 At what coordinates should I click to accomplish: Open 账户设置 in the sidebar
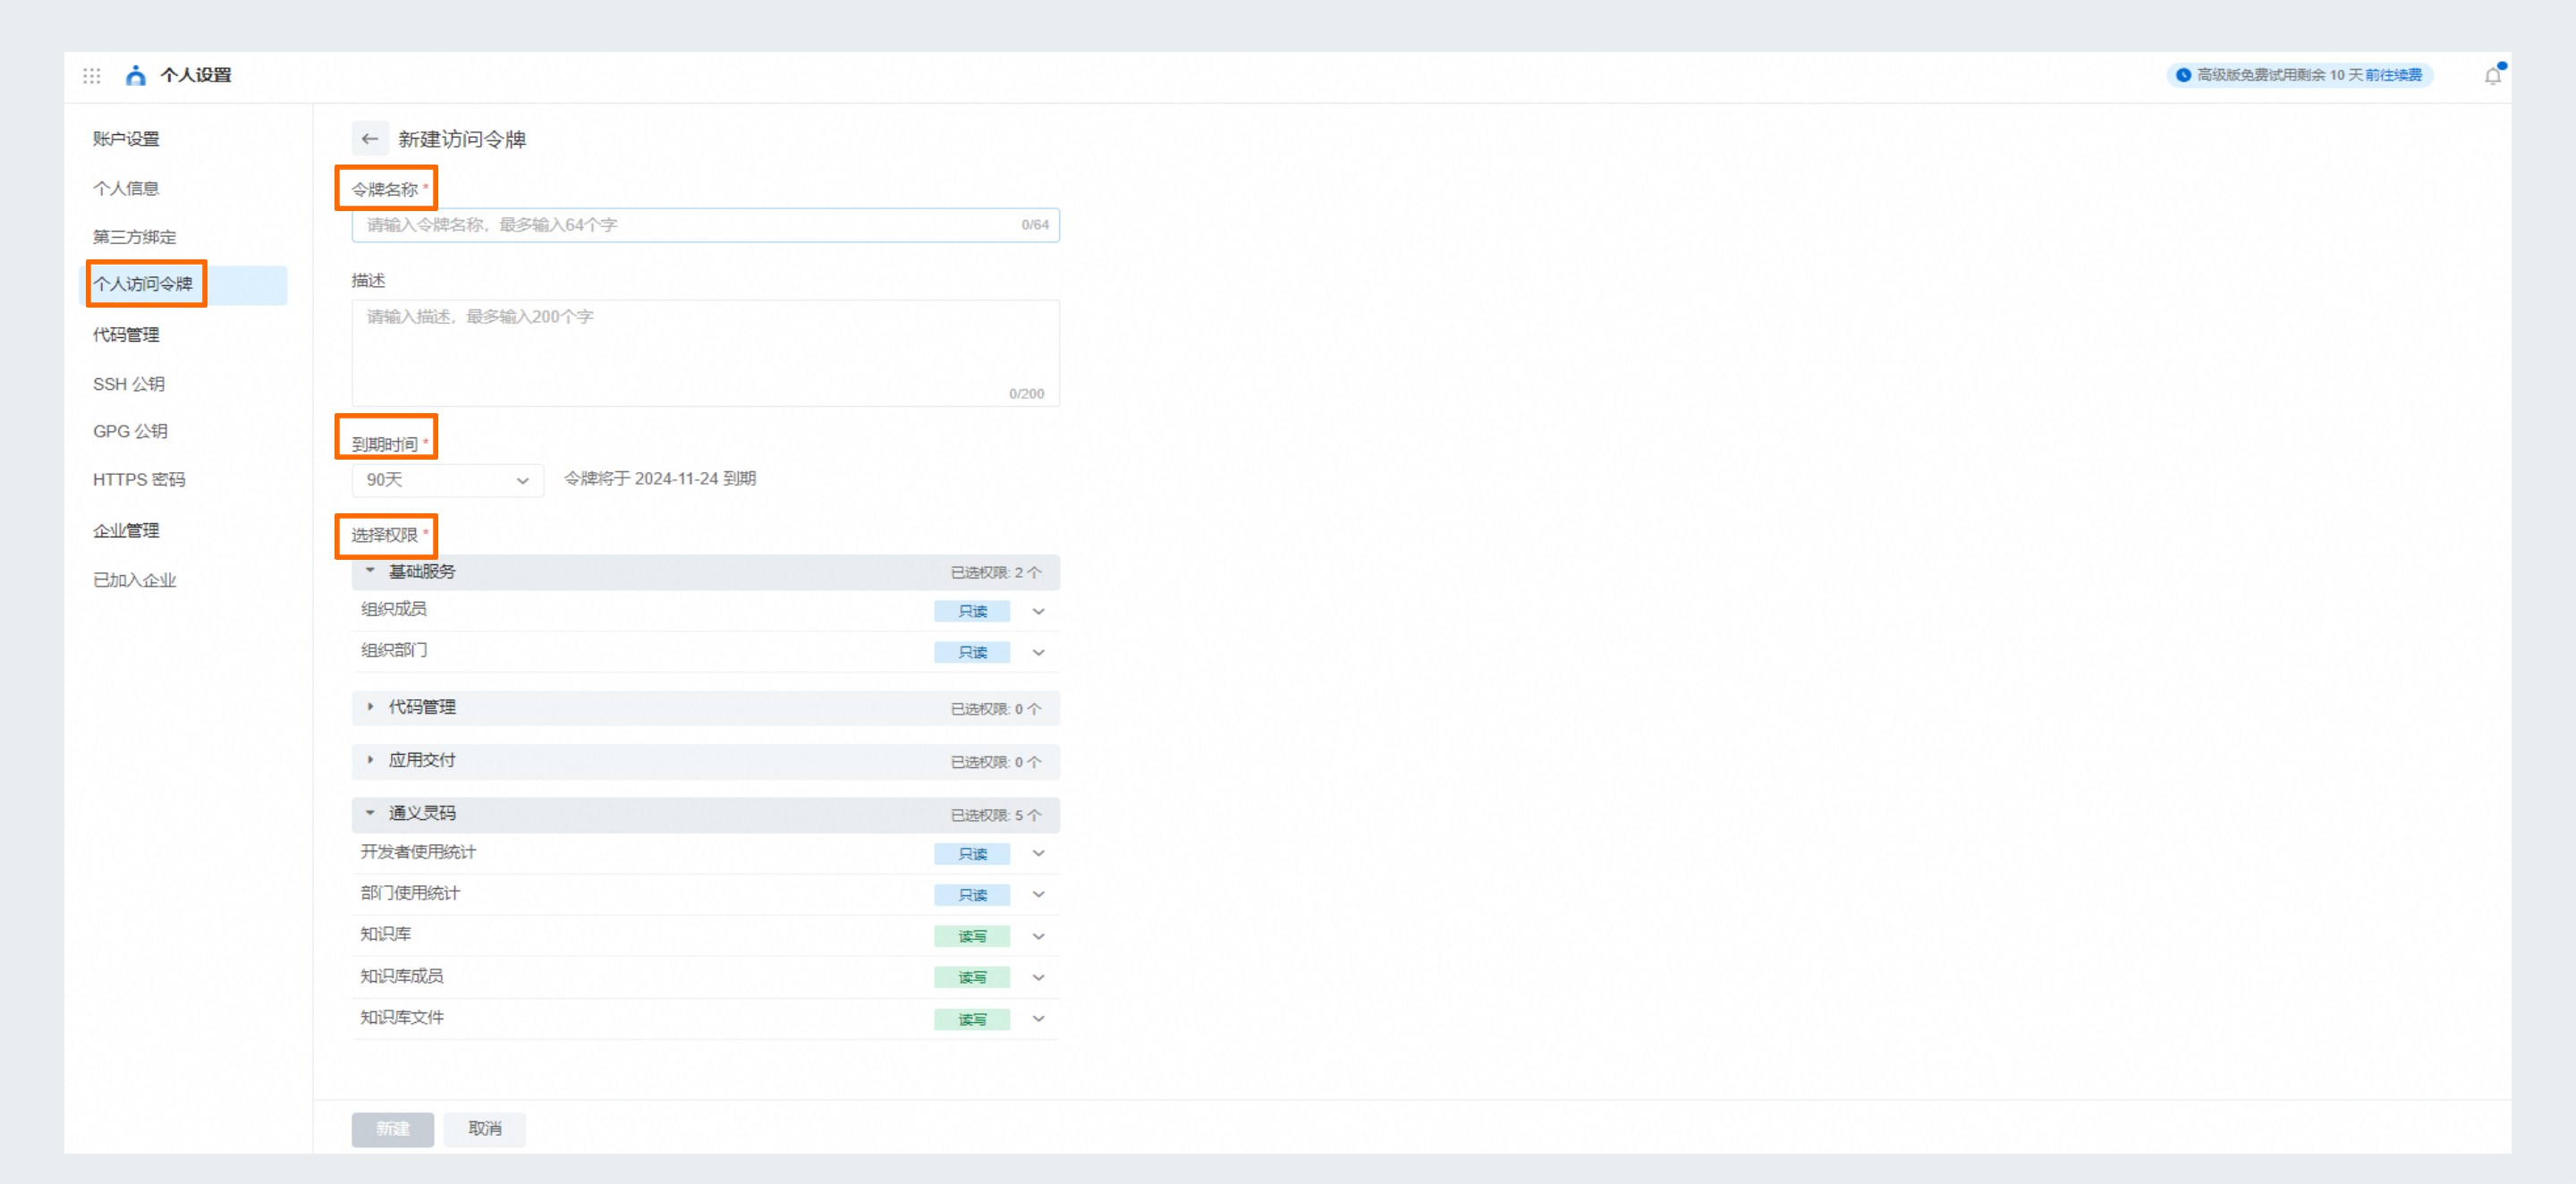126,139
